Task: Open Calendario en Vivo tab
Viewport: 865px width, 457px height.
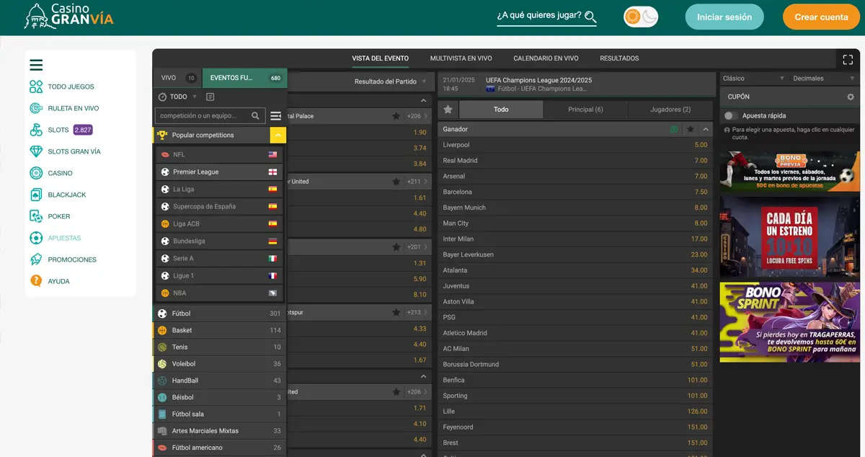Action: [x=546, y=58]
